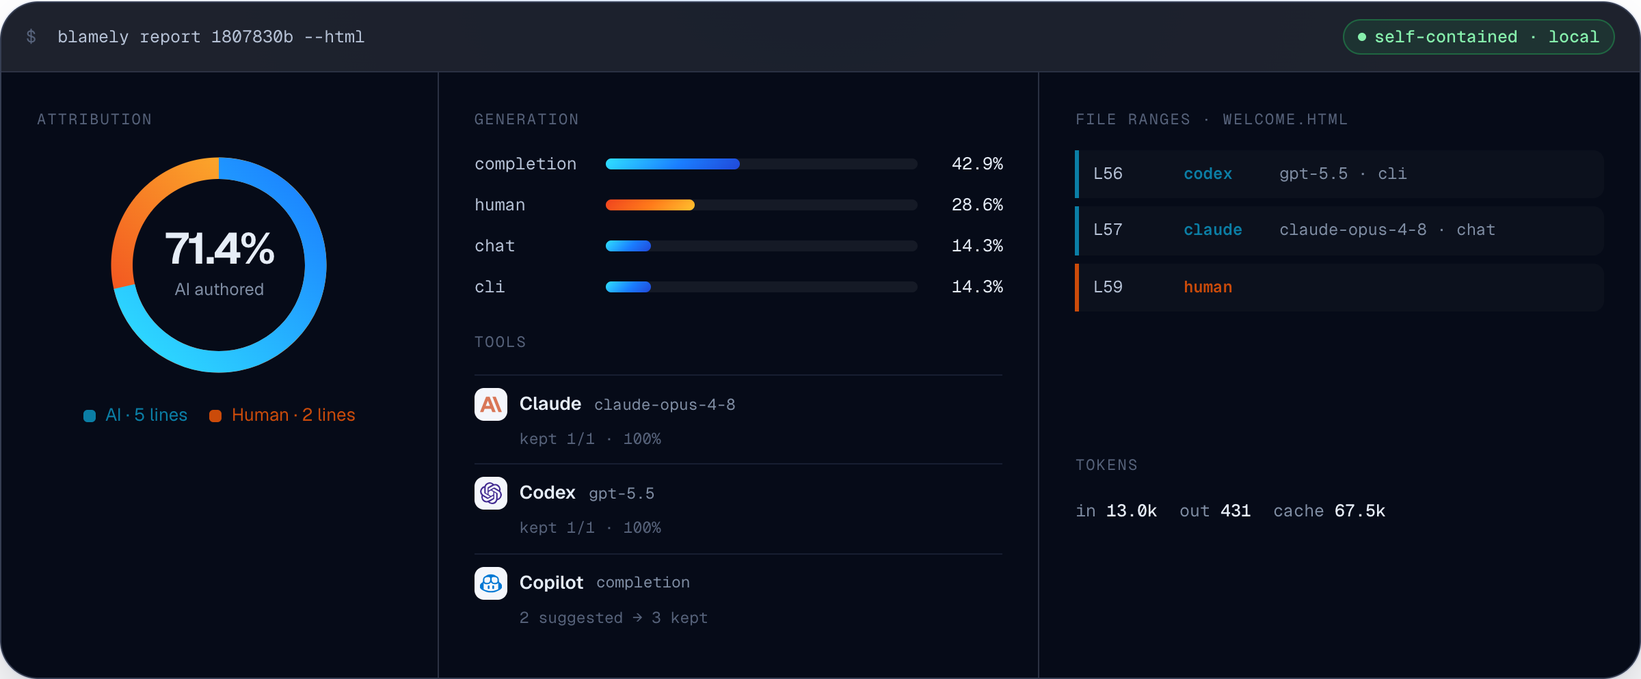The image size is (1641, 679).
Task: Select the L59 human file range row
Action: click(1339, 288)
